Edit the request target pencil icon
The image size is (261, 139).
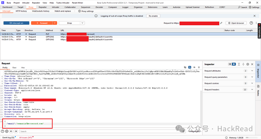coord(221,23)
